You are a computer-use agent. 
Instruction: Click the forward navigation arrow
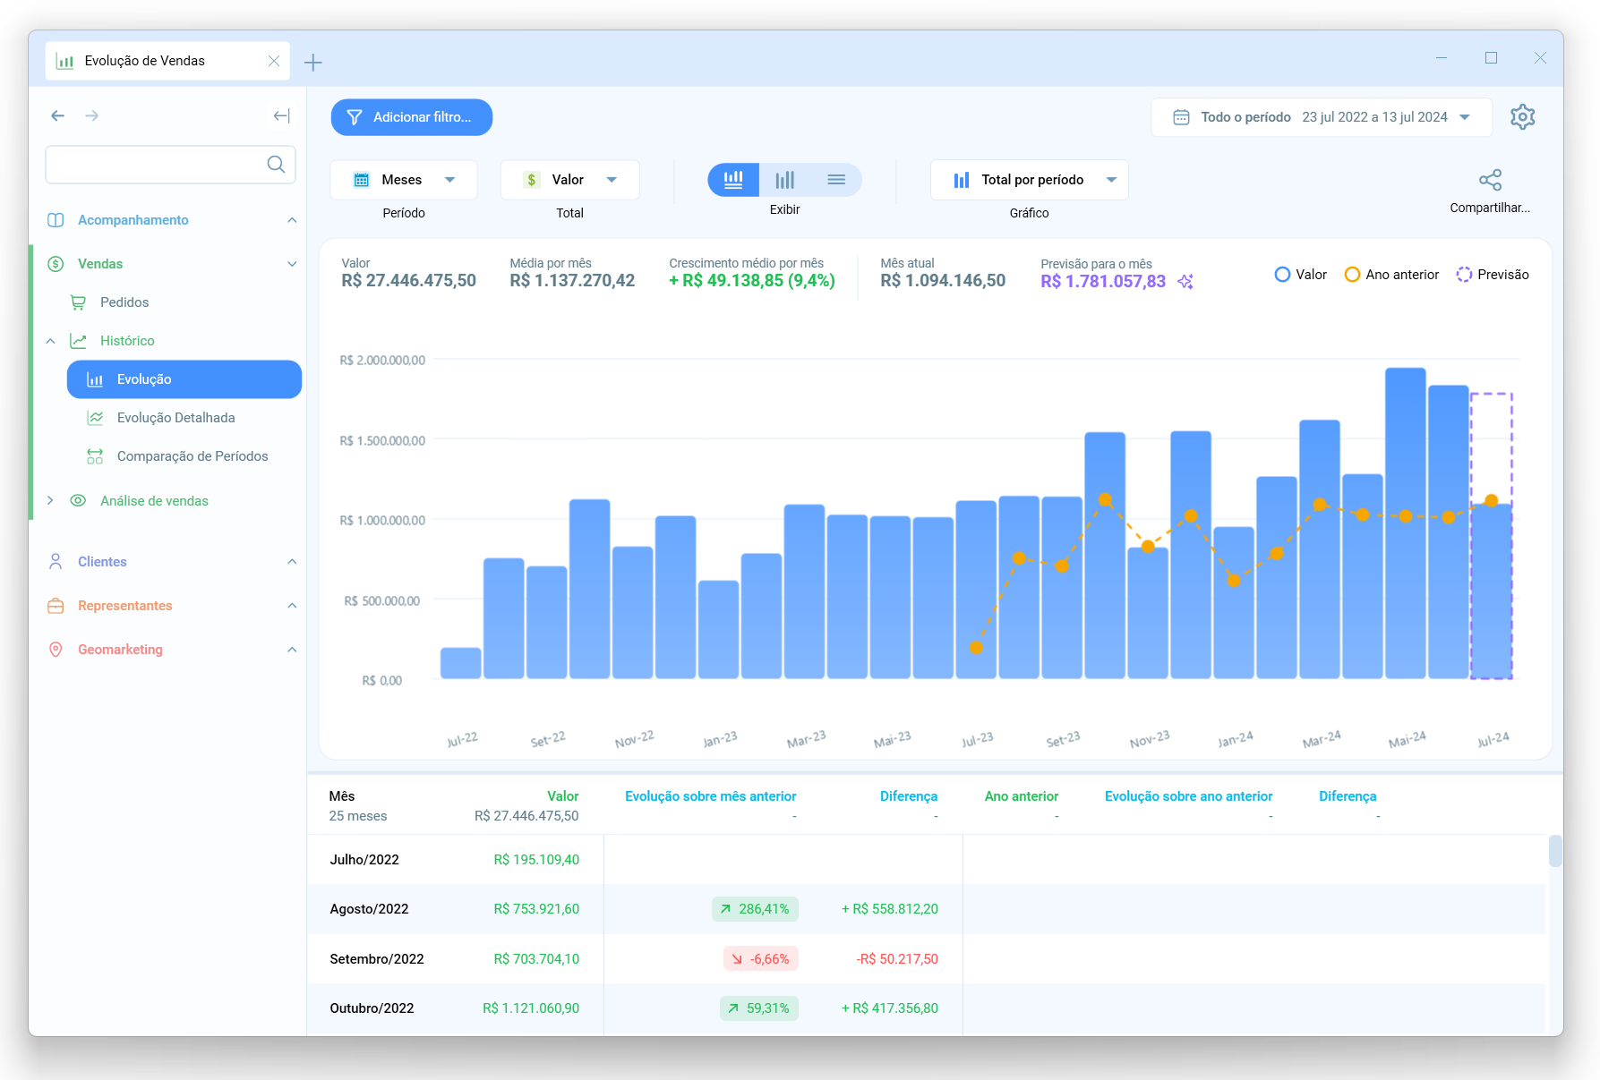(x=91, y=115)
